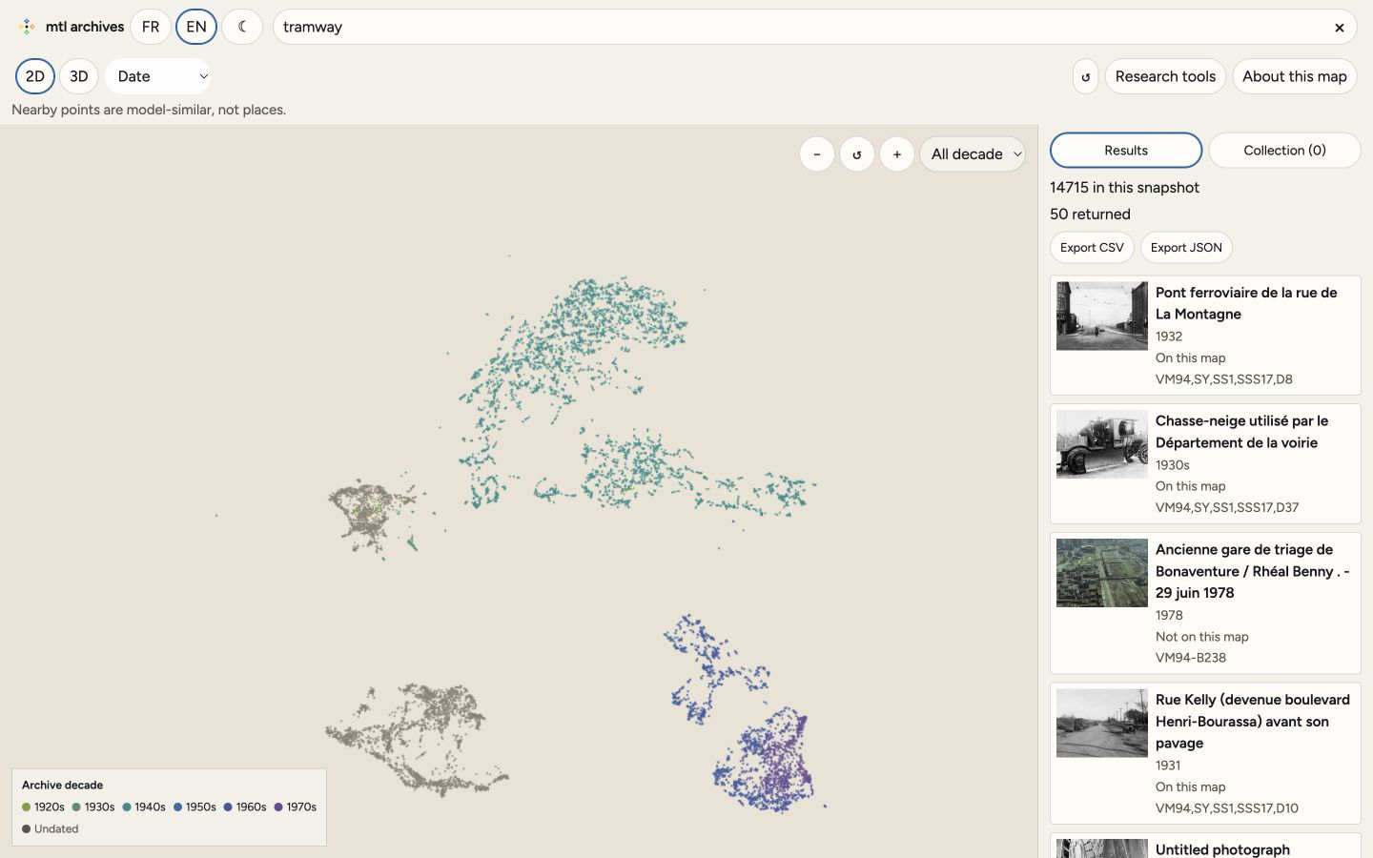The width and height of the screenshot is (1373, 858).
Task: Zoom in the map with plus button
Action: click(x=897, y=154)
